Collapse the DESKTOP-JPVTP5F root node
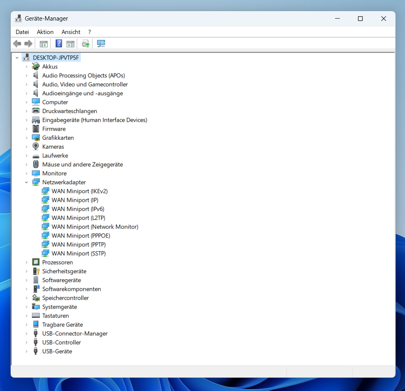Screen dimensions: 405x391 click(x=17, y=58)
